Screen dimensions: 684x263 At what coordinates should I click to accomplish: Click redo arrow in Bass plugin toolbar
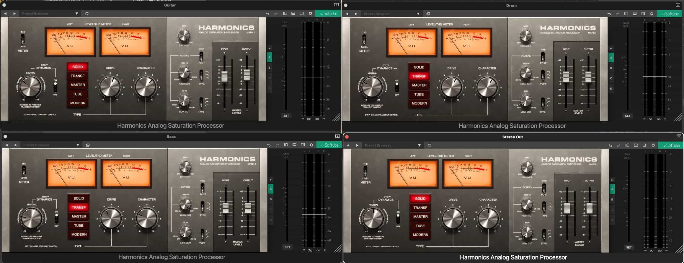[x=277, y=145]
